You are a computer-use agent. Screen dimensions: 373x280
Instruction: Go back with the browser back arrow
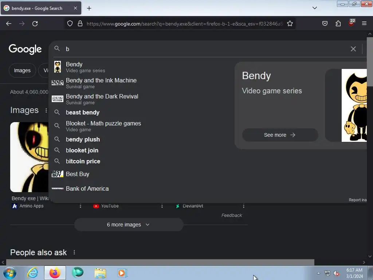(9, 24)
